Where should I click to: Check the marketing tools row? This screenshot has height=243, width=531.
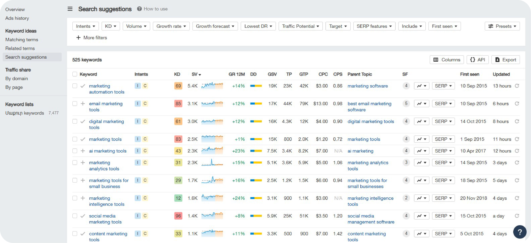tap(75, 139)
